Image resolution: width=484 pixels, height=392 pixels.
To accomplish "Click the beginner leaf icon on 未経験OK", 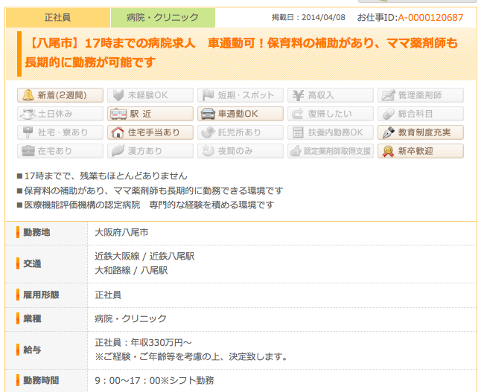I will 118,95.
